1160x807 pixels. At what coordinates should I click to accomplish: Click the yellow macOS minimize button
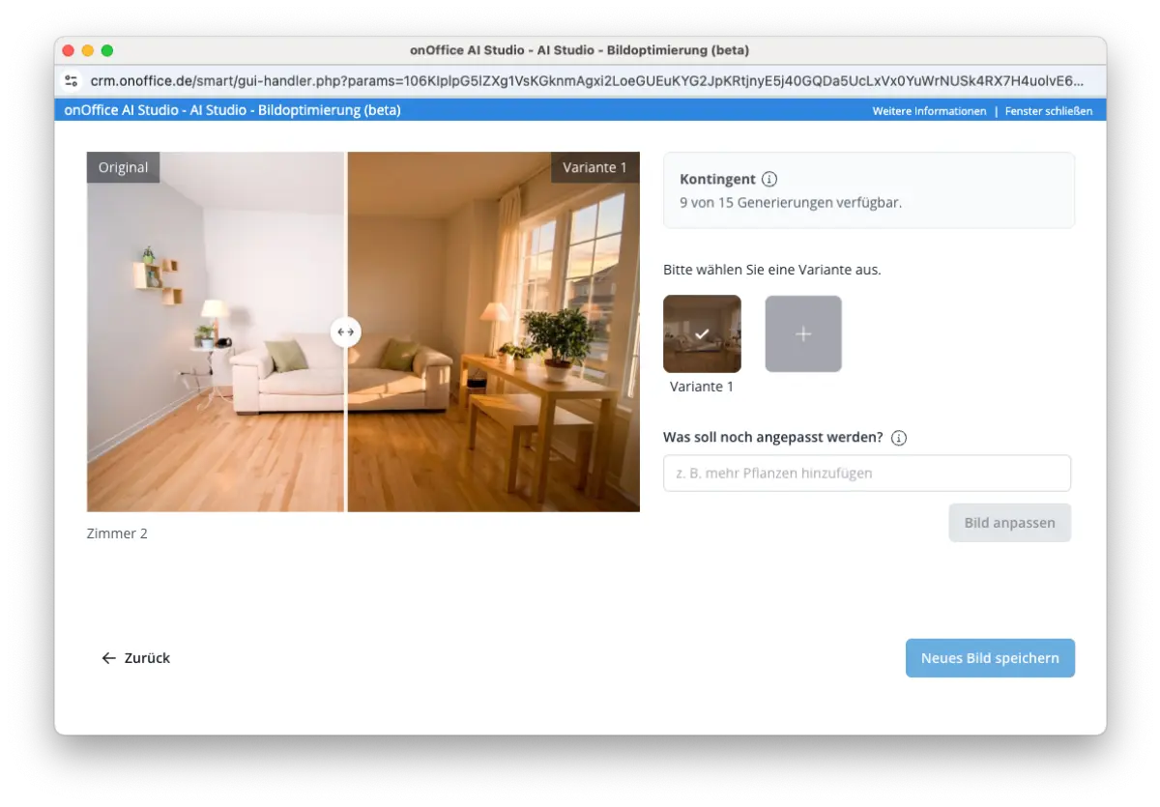88,50
